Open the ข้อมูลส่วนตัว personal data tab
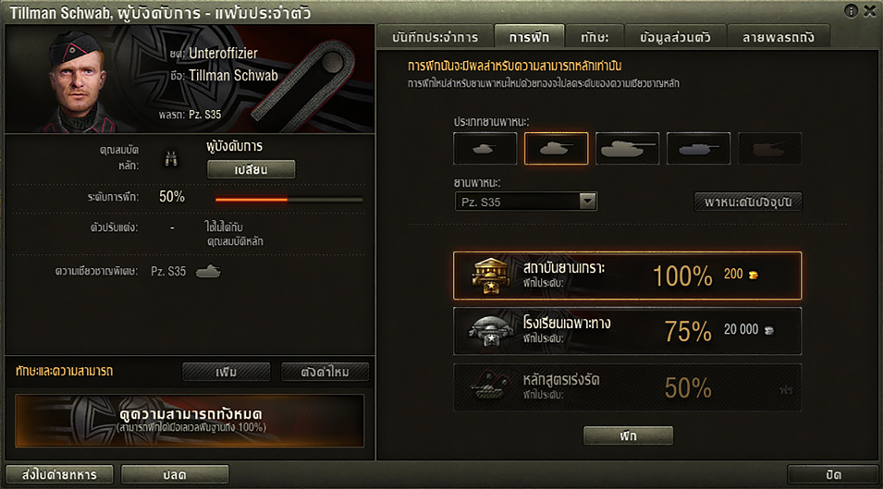This screenshot has height=489, width=883. pyautogui.click(x=675, y=37)
